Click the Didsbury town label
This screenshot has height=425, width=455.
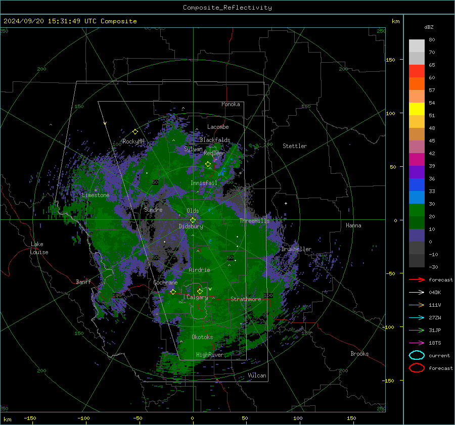click(x=191, y=226)
